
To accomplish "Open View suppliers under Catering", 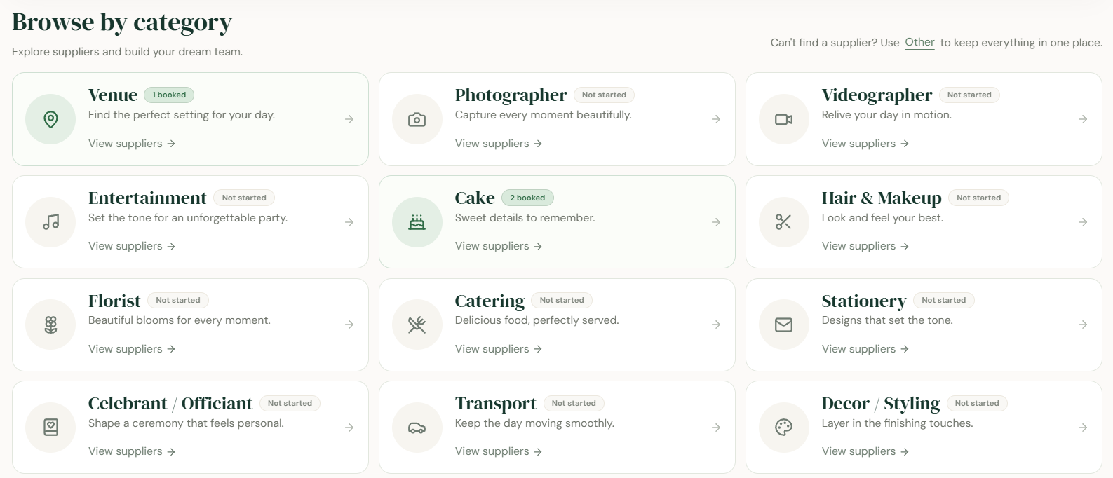I will [499, 349].
